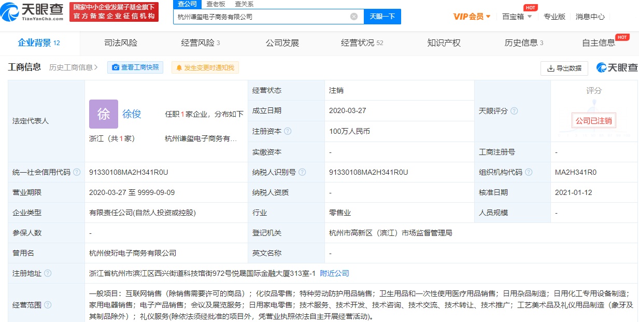Clear the search field with the X icon
The image size is (639, 322).
click(354, 17)
